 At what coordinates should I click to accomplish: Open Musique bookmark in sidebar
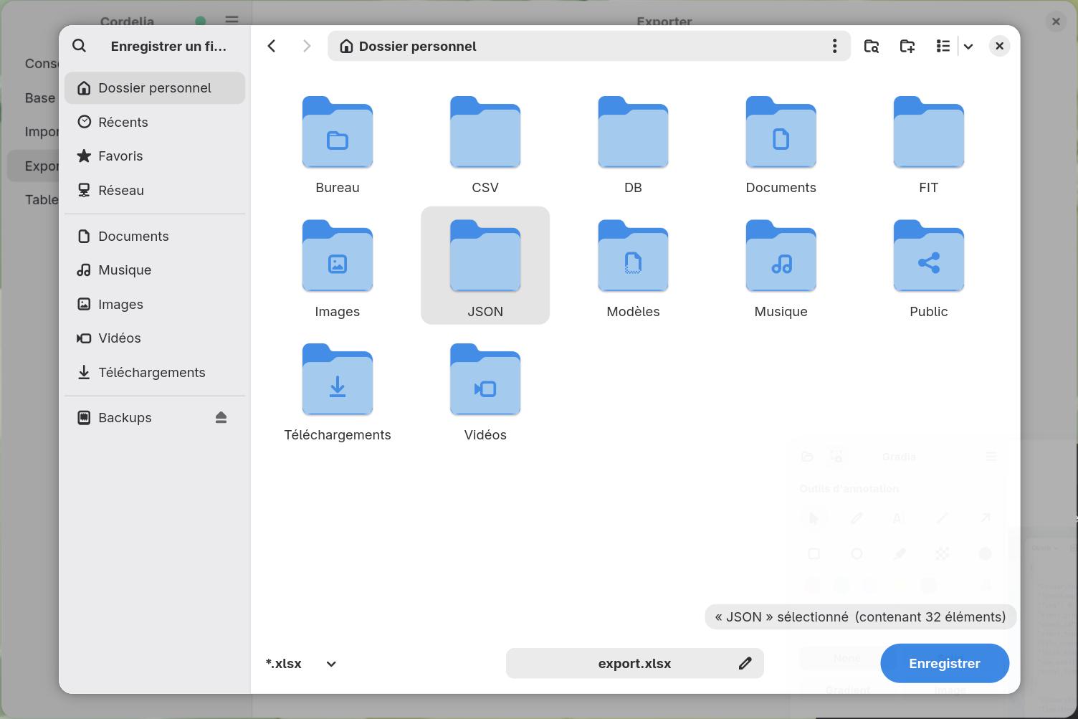point(155,270)
